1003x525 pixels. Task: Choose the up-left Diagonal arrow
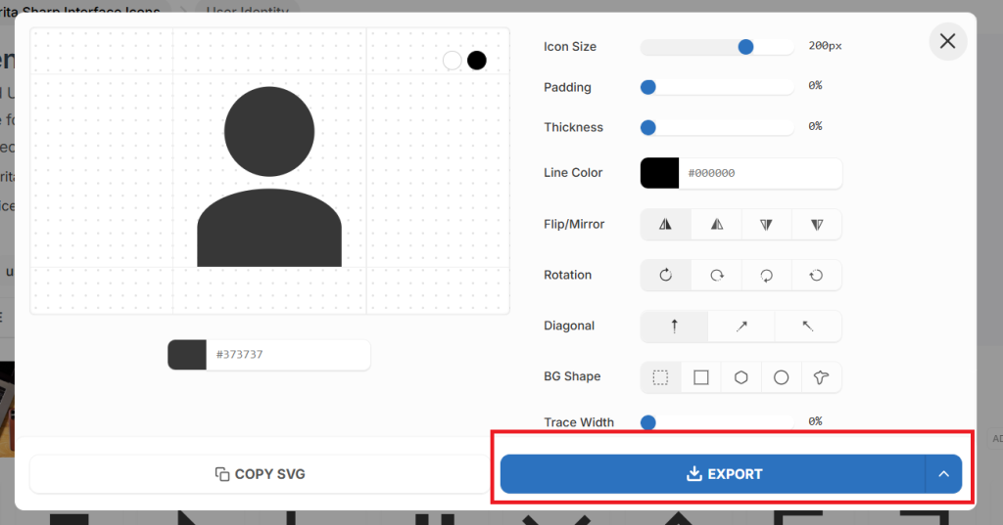[808, 326]
